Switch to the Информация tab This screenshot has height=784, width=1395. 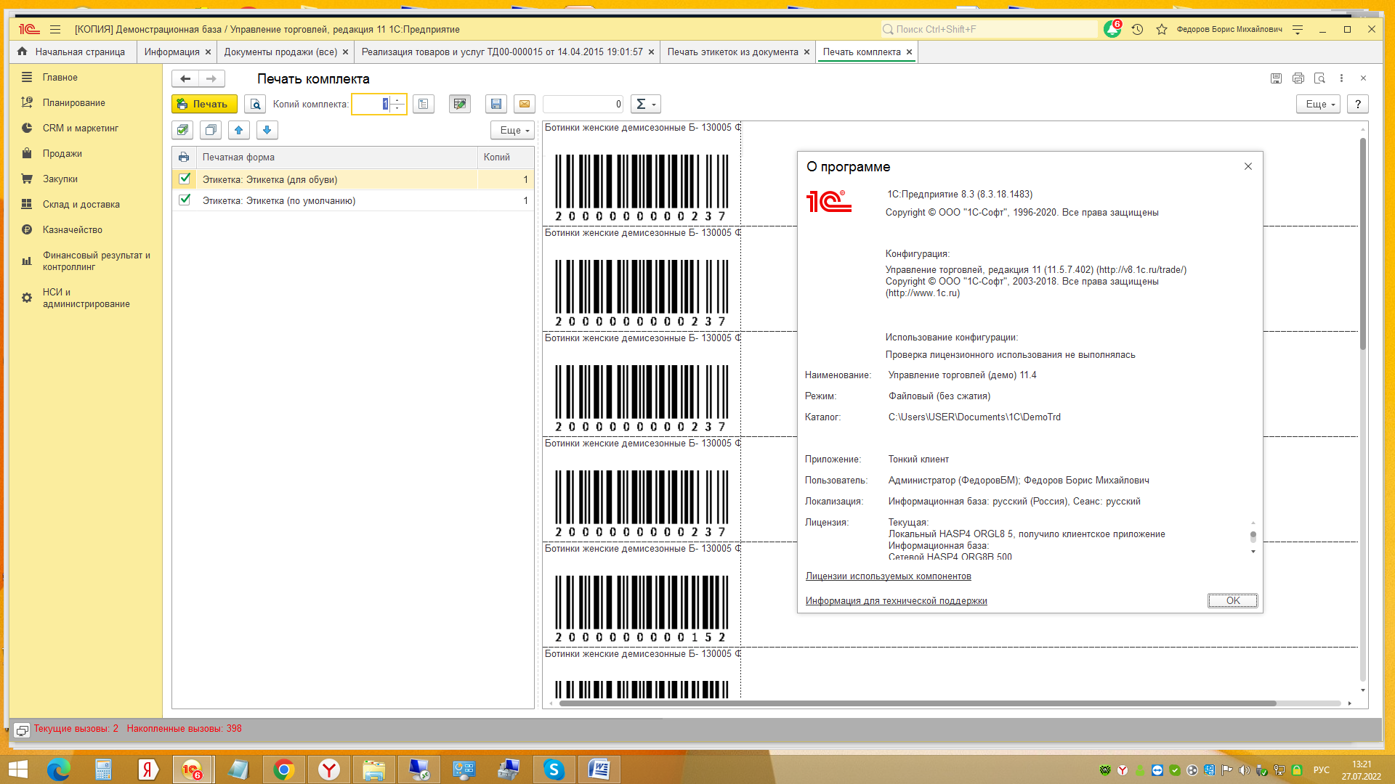tap(171, 52)
